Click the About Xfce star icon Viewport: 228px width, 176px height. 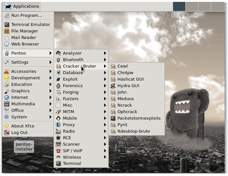pos(7,126)
